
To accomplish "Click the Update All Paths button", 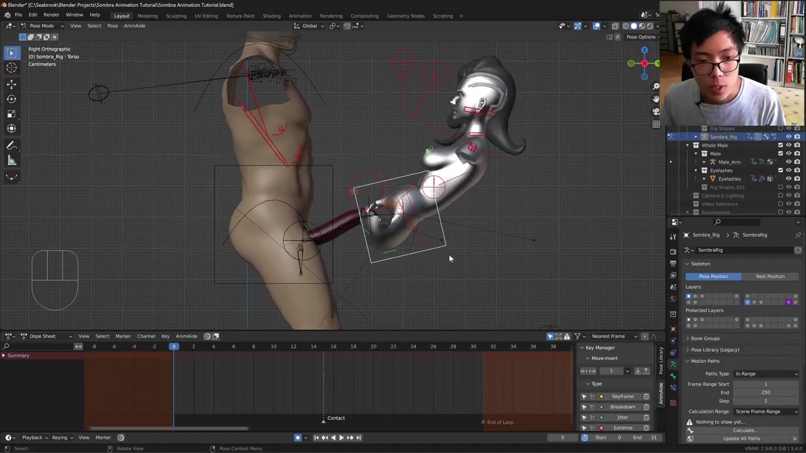I will pyautogui.click(x=741, y=439).
